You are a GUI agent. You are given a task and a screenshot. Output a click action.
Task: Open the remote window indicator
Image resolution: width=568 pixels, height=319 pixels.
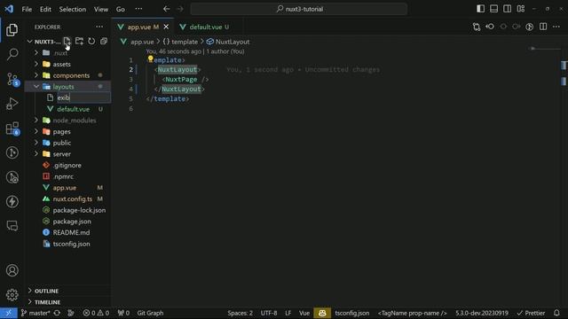[x=8, y=313]
